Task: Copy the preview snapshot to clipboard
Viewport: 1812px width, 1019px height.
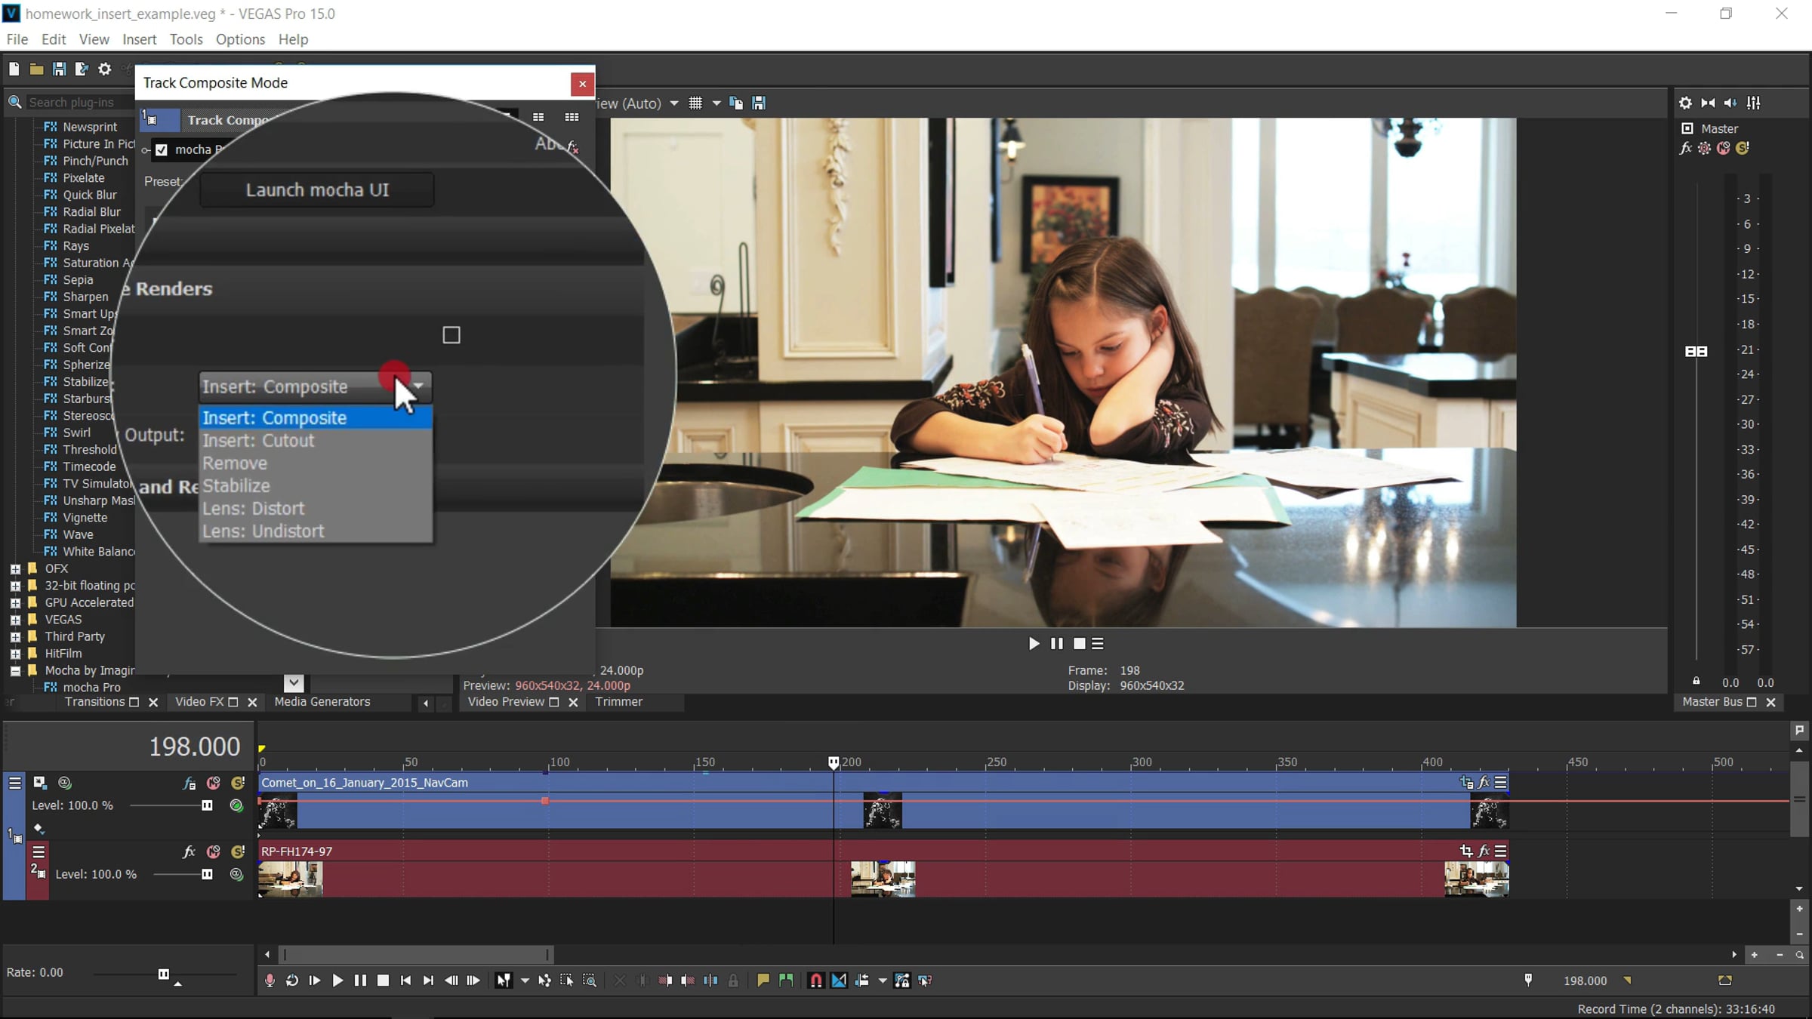Action: (x=736, y=103)
